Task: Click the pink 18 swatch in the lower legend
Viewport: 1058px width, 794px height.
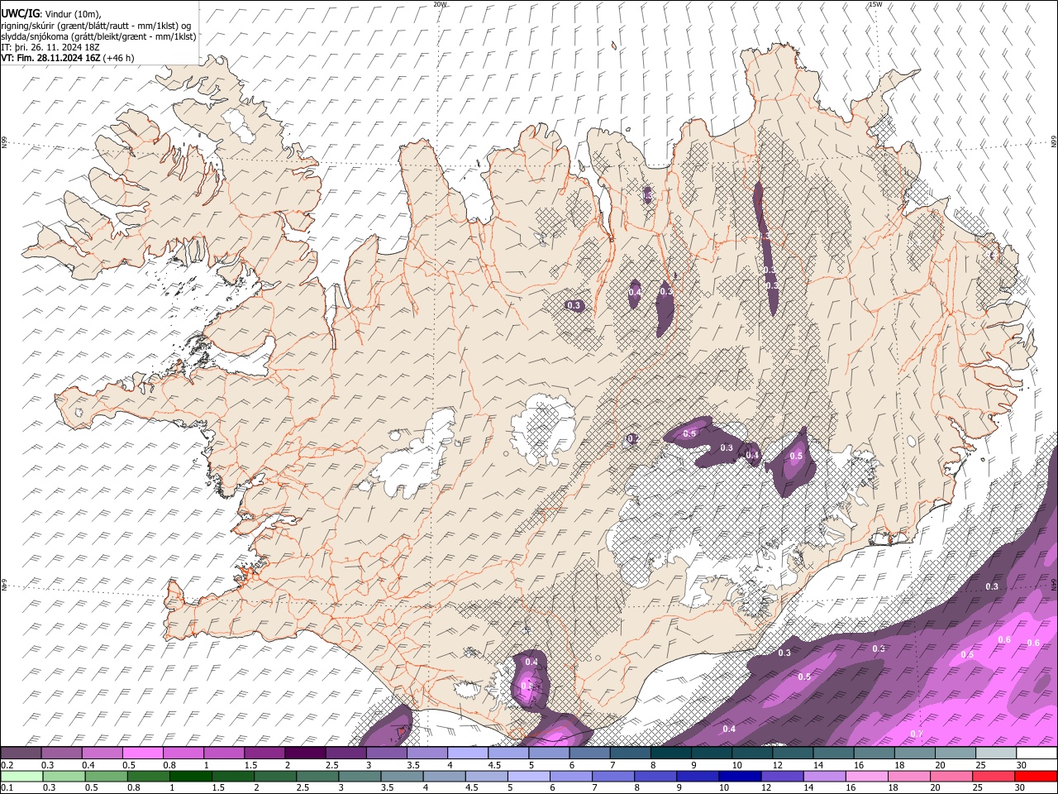Action: pyautogui.click(x=908, y=776)
